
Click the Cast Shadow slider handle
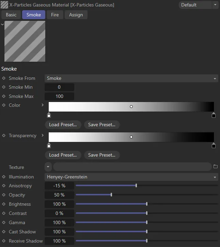pos(147,232)
